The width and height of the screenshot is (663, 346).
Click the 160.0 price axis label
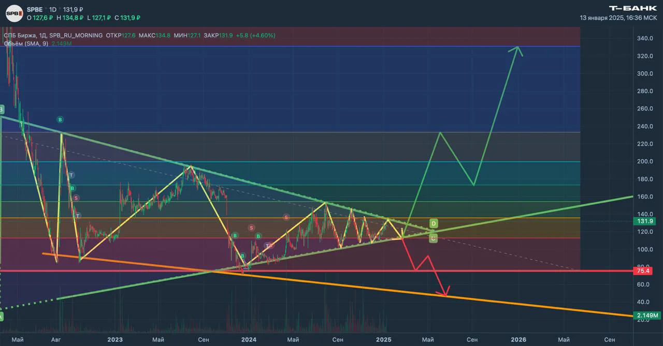pyautogui.click(x=644, y=197)
